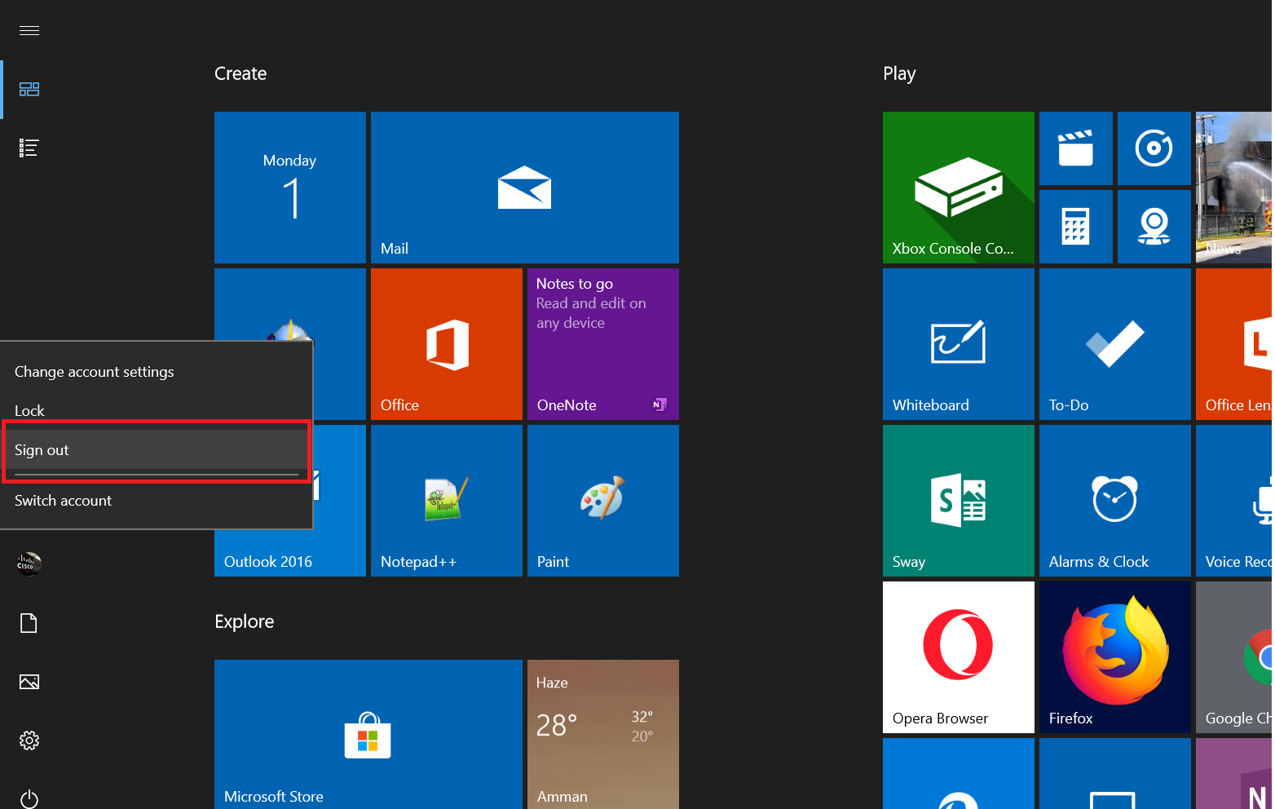Screen dimensions: 1275x809
Task: Open Settings gear in sidebar
Action: (29, 740)
